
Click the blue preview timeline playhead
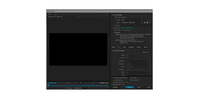click(x=48, y=85)
